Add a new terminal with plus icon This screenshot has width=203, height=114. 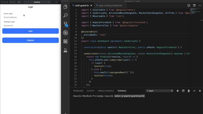178,91
